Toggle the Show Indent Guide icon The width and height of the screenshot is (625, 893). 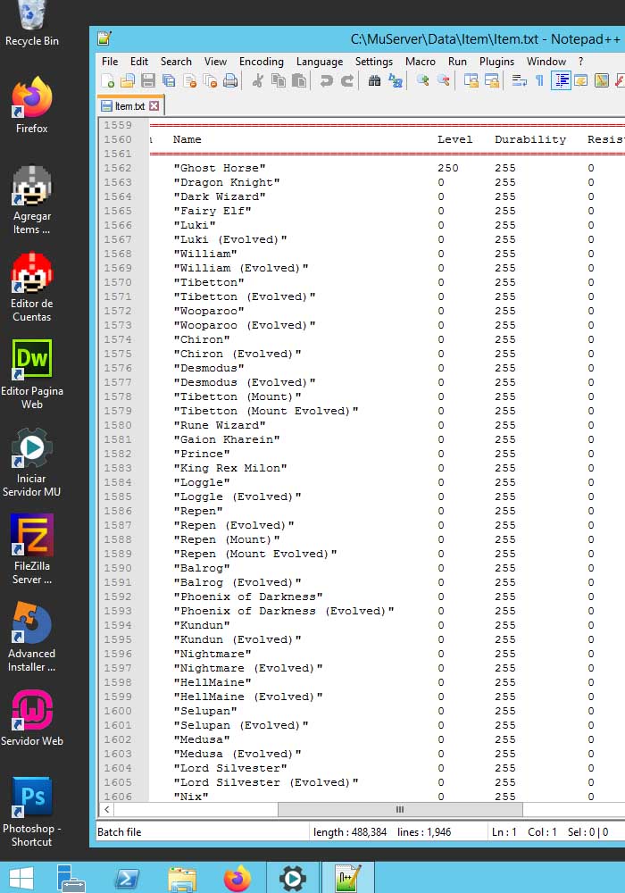point(562,81)
